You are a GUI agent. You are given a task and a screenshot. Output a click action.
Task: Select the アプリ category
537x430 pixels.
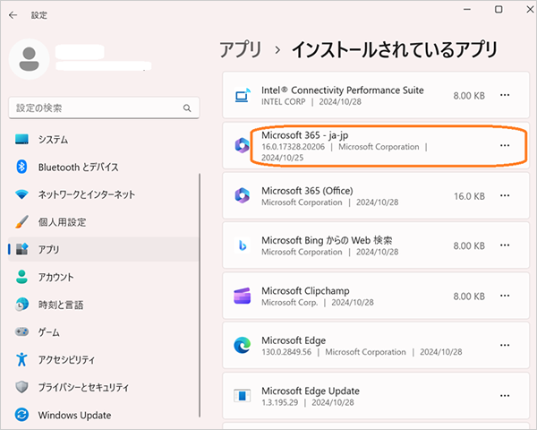pyautogui.click(x=103, y=249)
